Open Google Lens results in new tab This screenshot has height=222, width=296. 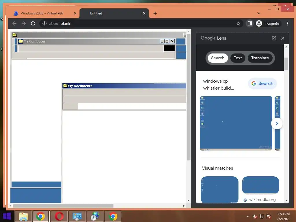[x=274, y=38]
